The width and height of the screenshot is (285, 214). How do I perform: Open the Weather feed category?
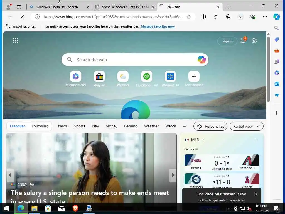pos(151,126)
